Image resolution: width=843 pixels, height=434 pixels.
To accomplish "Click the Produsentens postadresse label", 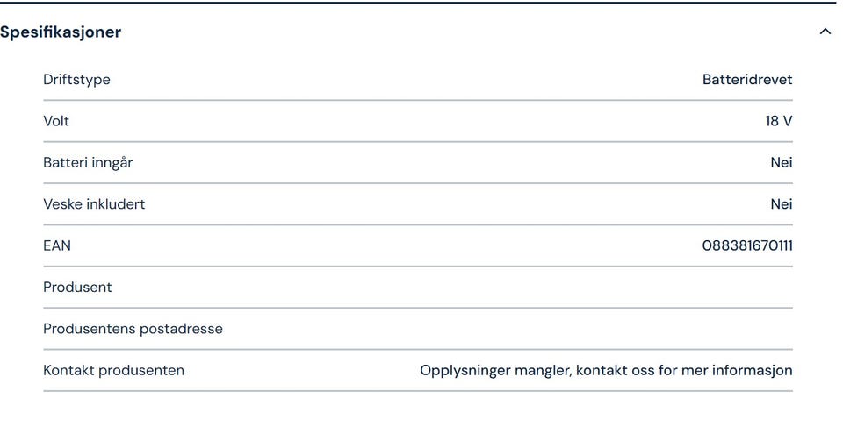I will tap(133, 329).
